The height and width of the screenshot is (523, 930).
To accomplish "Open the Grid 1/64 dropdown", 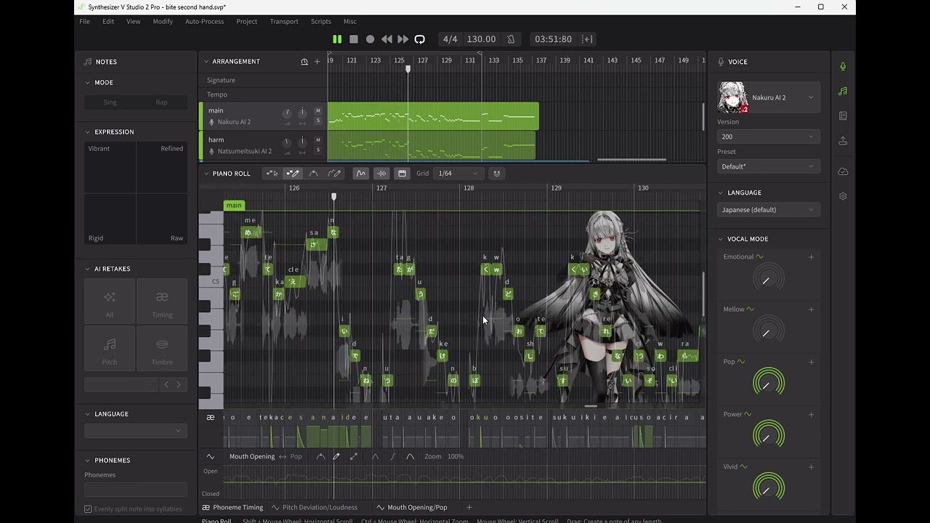I will pyautogui.click(x=459, y=174).
